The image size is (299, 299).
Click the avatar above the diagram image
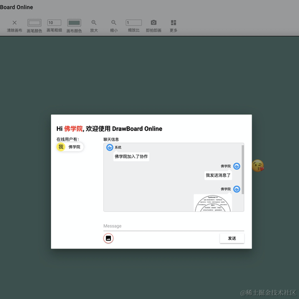point(237,189)
